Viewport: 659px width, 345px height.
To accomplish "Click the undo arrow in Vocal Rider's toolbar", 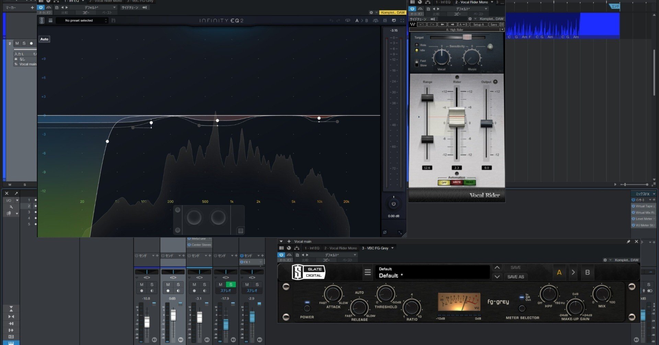I will click(x=422, y=25).
